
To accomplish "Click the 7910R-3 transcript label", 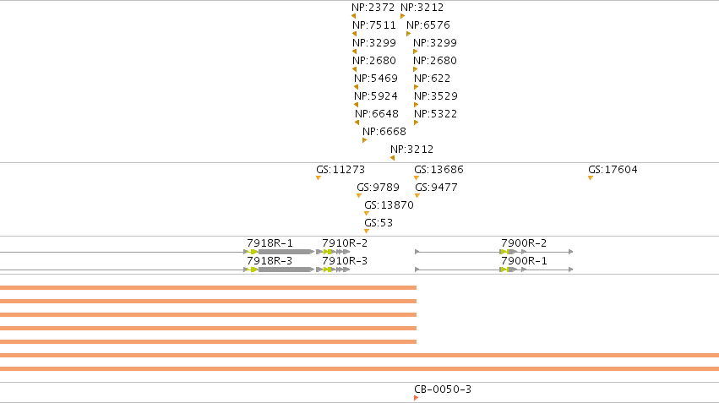I will point(345,261).
